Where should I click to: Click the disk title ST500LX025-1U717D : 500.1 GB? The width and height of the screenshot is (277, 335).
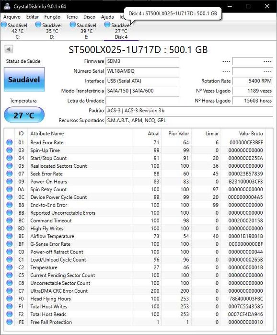pos(138,49)
